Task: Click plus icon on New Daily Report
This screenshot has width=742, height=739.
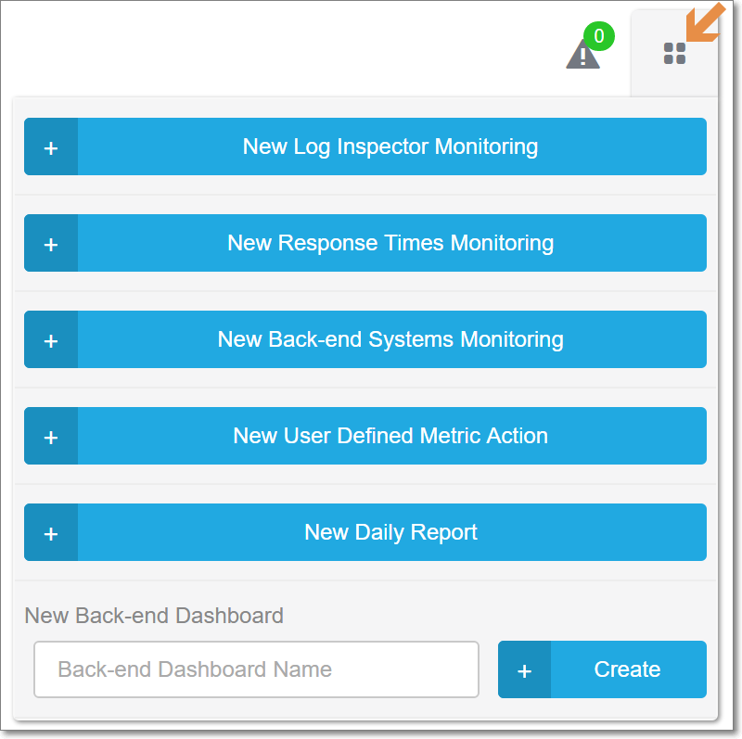Action: point(51,533)
